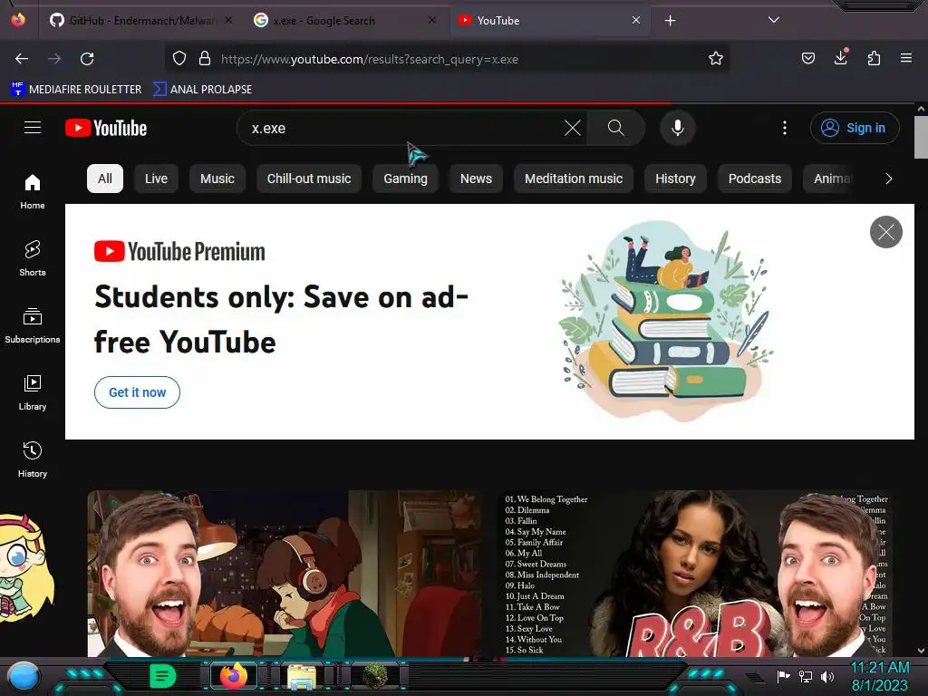
Task: Open green notes app in taskbar
Action: click(x=162, y=676)
